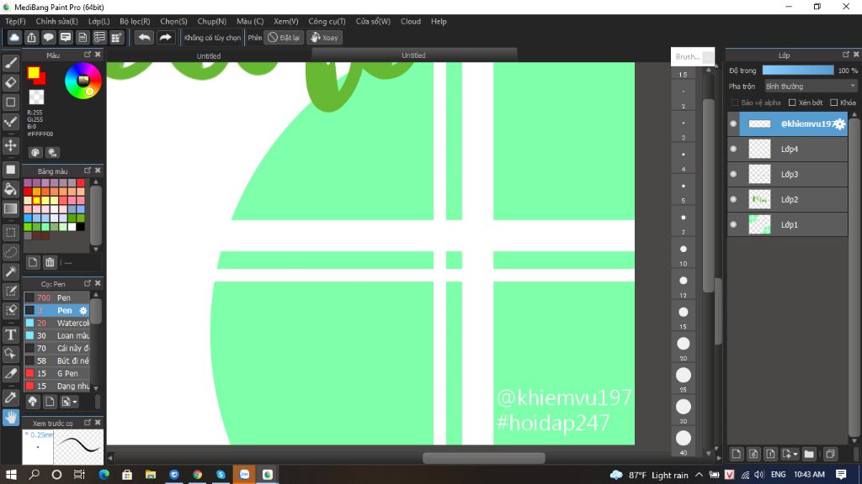
Task: Show hidden icons in system tray
Action: tap(699, 475)
